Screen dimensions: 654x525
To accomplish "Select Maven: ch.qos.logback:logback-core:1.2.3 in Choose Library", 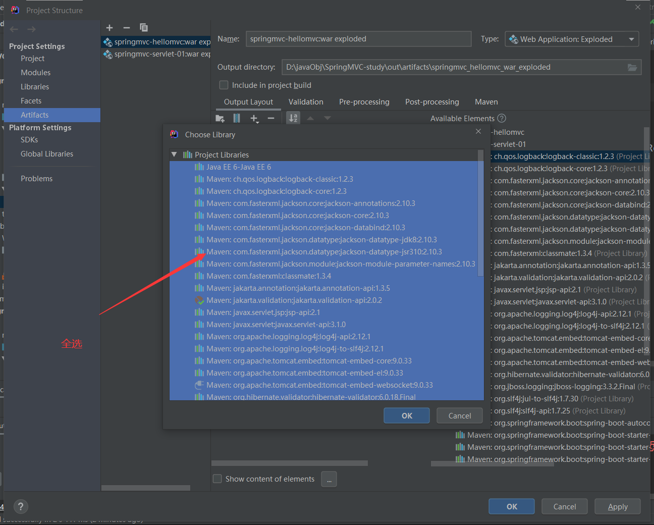I will point(326,191).
